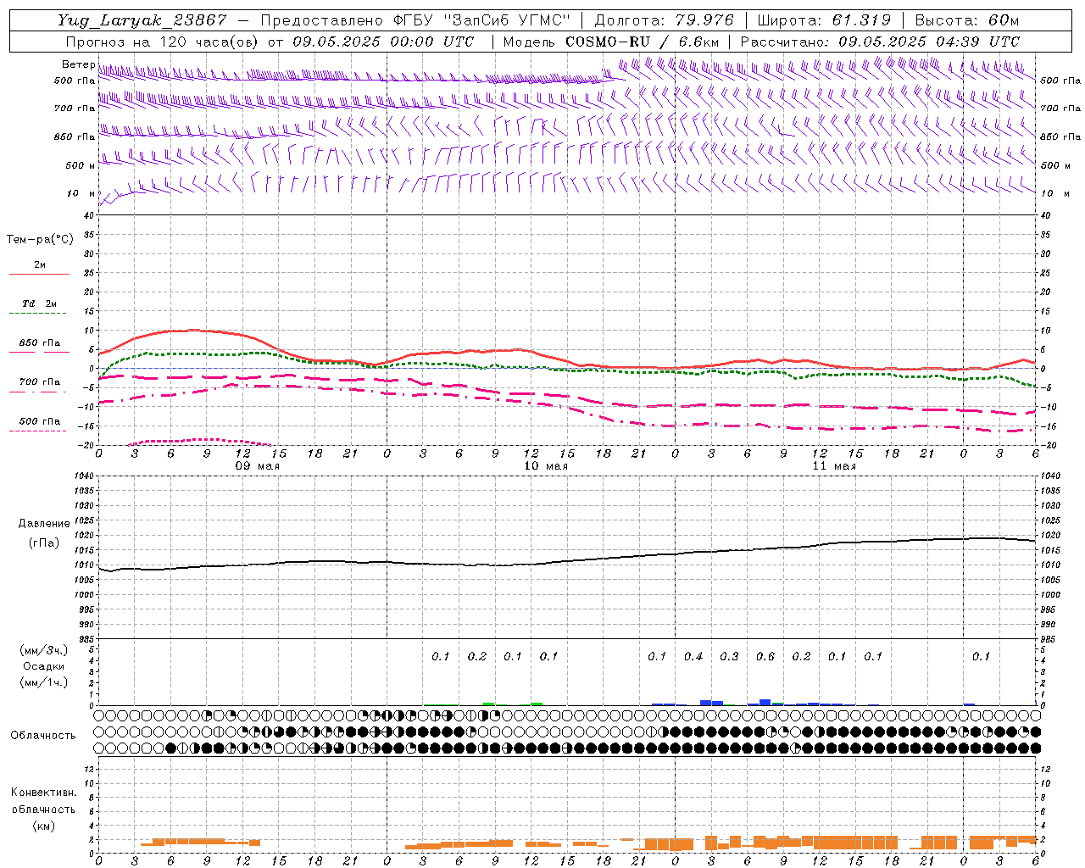Click the '(мм/1ч.)' precipitation unit label
The image size is (1085, 868).
point(44,682)
